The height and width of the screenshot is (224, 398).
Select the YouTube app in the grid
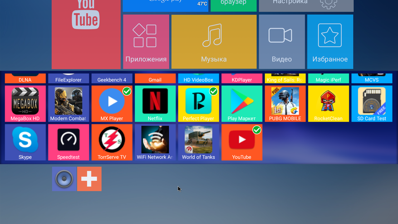click(x=242, y=142)
